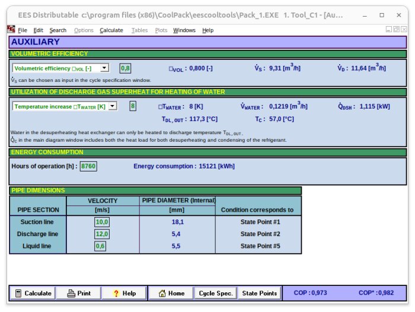415x312 pixels.
Task: Click the QDSH 1,115 kW value
Action: point(375,107)
